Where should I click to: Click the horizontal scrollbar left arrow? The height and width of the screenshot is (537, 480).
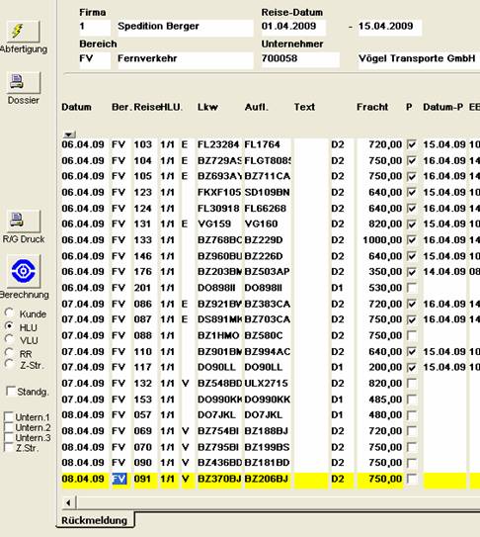pyautogui.click(x=69, y=502)
